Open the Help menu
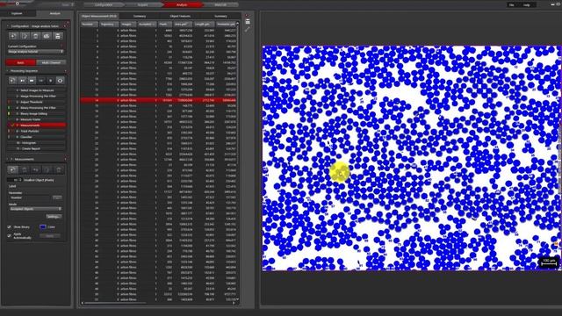 pos(527,4)
